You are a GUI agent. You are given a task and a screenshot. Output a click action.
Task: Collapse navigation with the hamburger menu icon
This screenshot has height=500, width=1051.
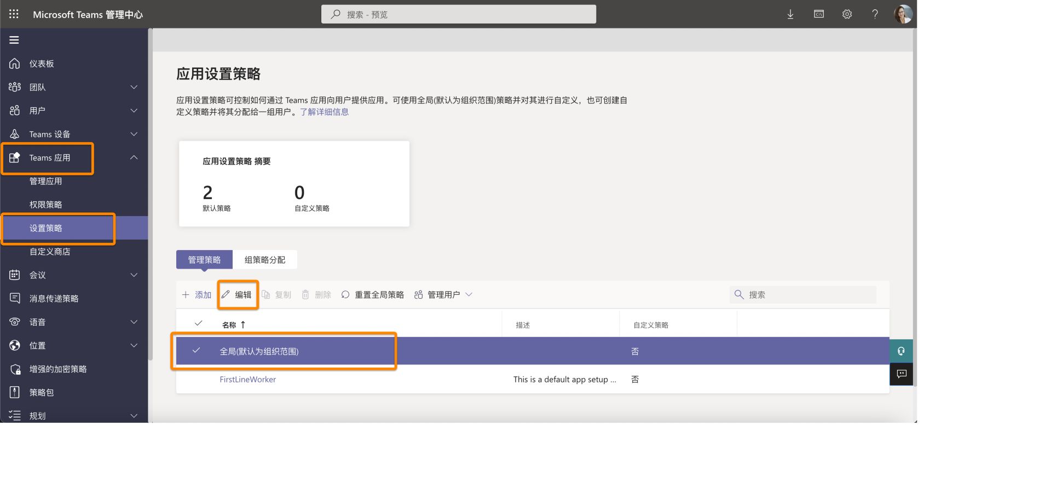point(14,40)
